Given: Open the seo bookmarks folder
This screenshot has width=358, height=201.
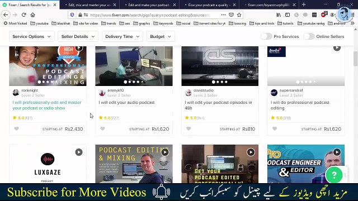Looking at the screenshot, I should [125, 23].
